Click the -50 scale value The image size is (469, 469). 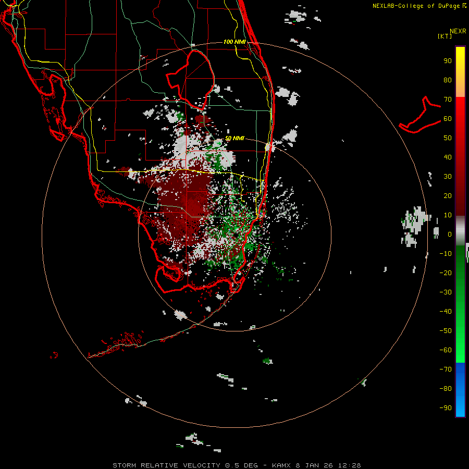(x=446, y=331)
